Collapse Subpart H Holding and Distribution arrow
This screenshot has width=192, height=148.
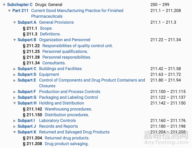point(14,104)
